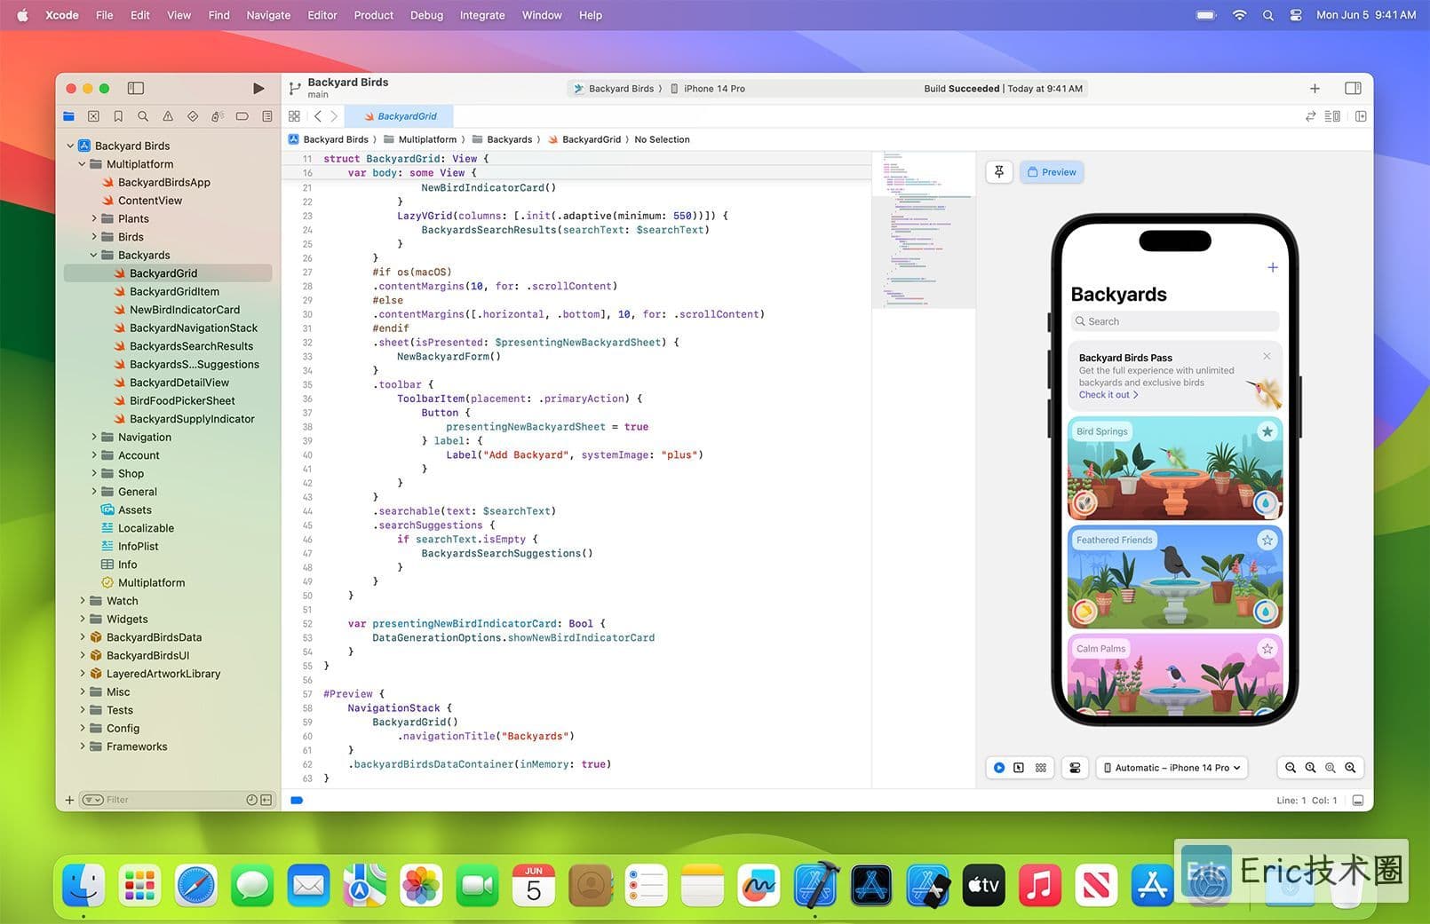Run the project with the play button
The width and height of the screenshot is (1430, 924).
click(x=258, y=88)
